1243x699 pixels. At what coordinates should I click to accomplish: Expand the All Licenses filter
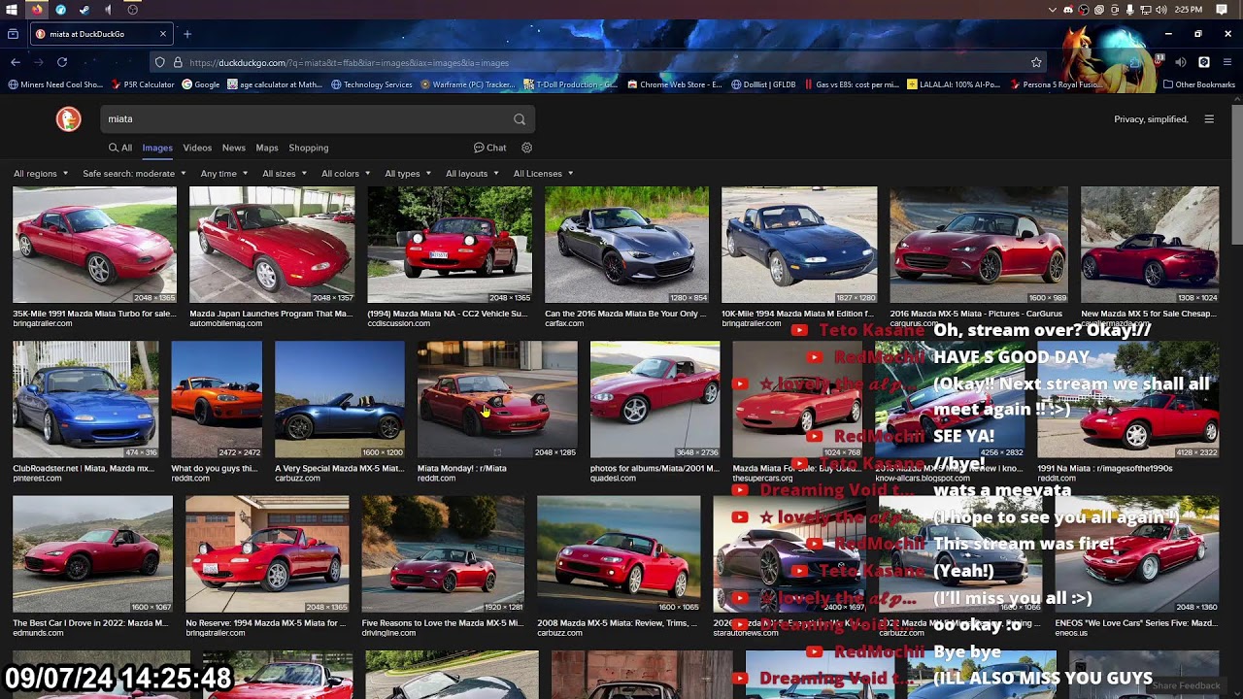point(543,174)
